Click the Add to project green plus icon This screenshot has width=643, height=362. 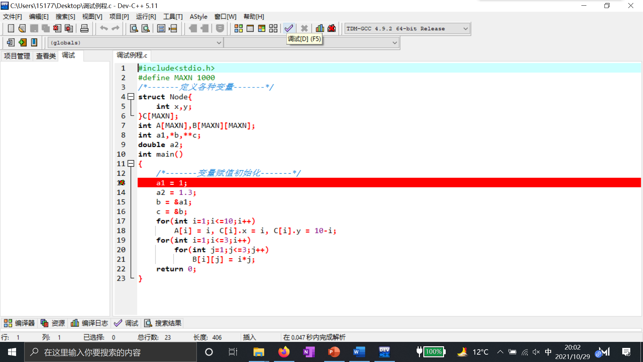pos(22,43)
